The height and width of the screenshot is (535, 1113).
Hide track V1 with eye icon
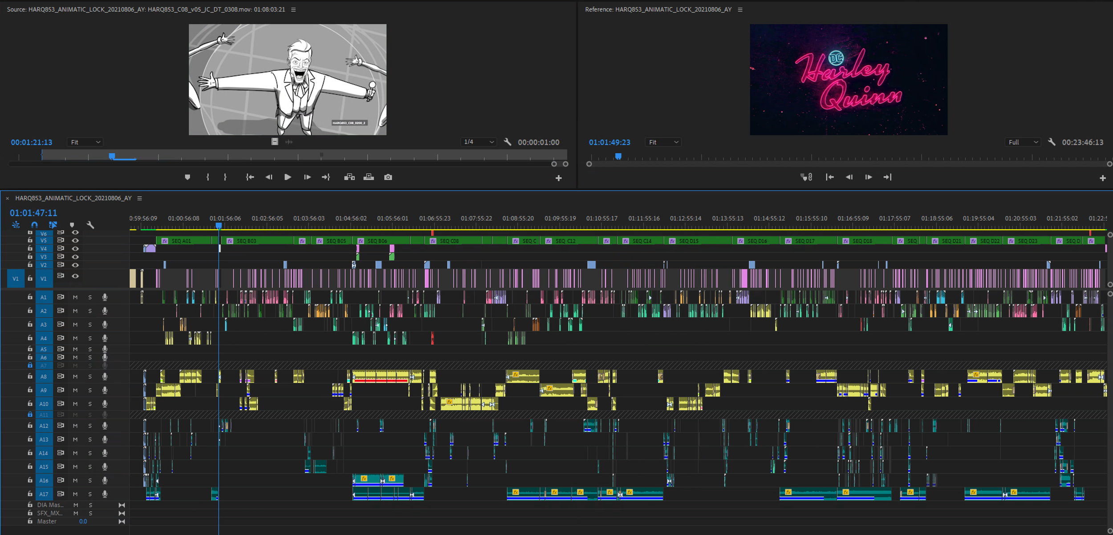click(75, 276)
